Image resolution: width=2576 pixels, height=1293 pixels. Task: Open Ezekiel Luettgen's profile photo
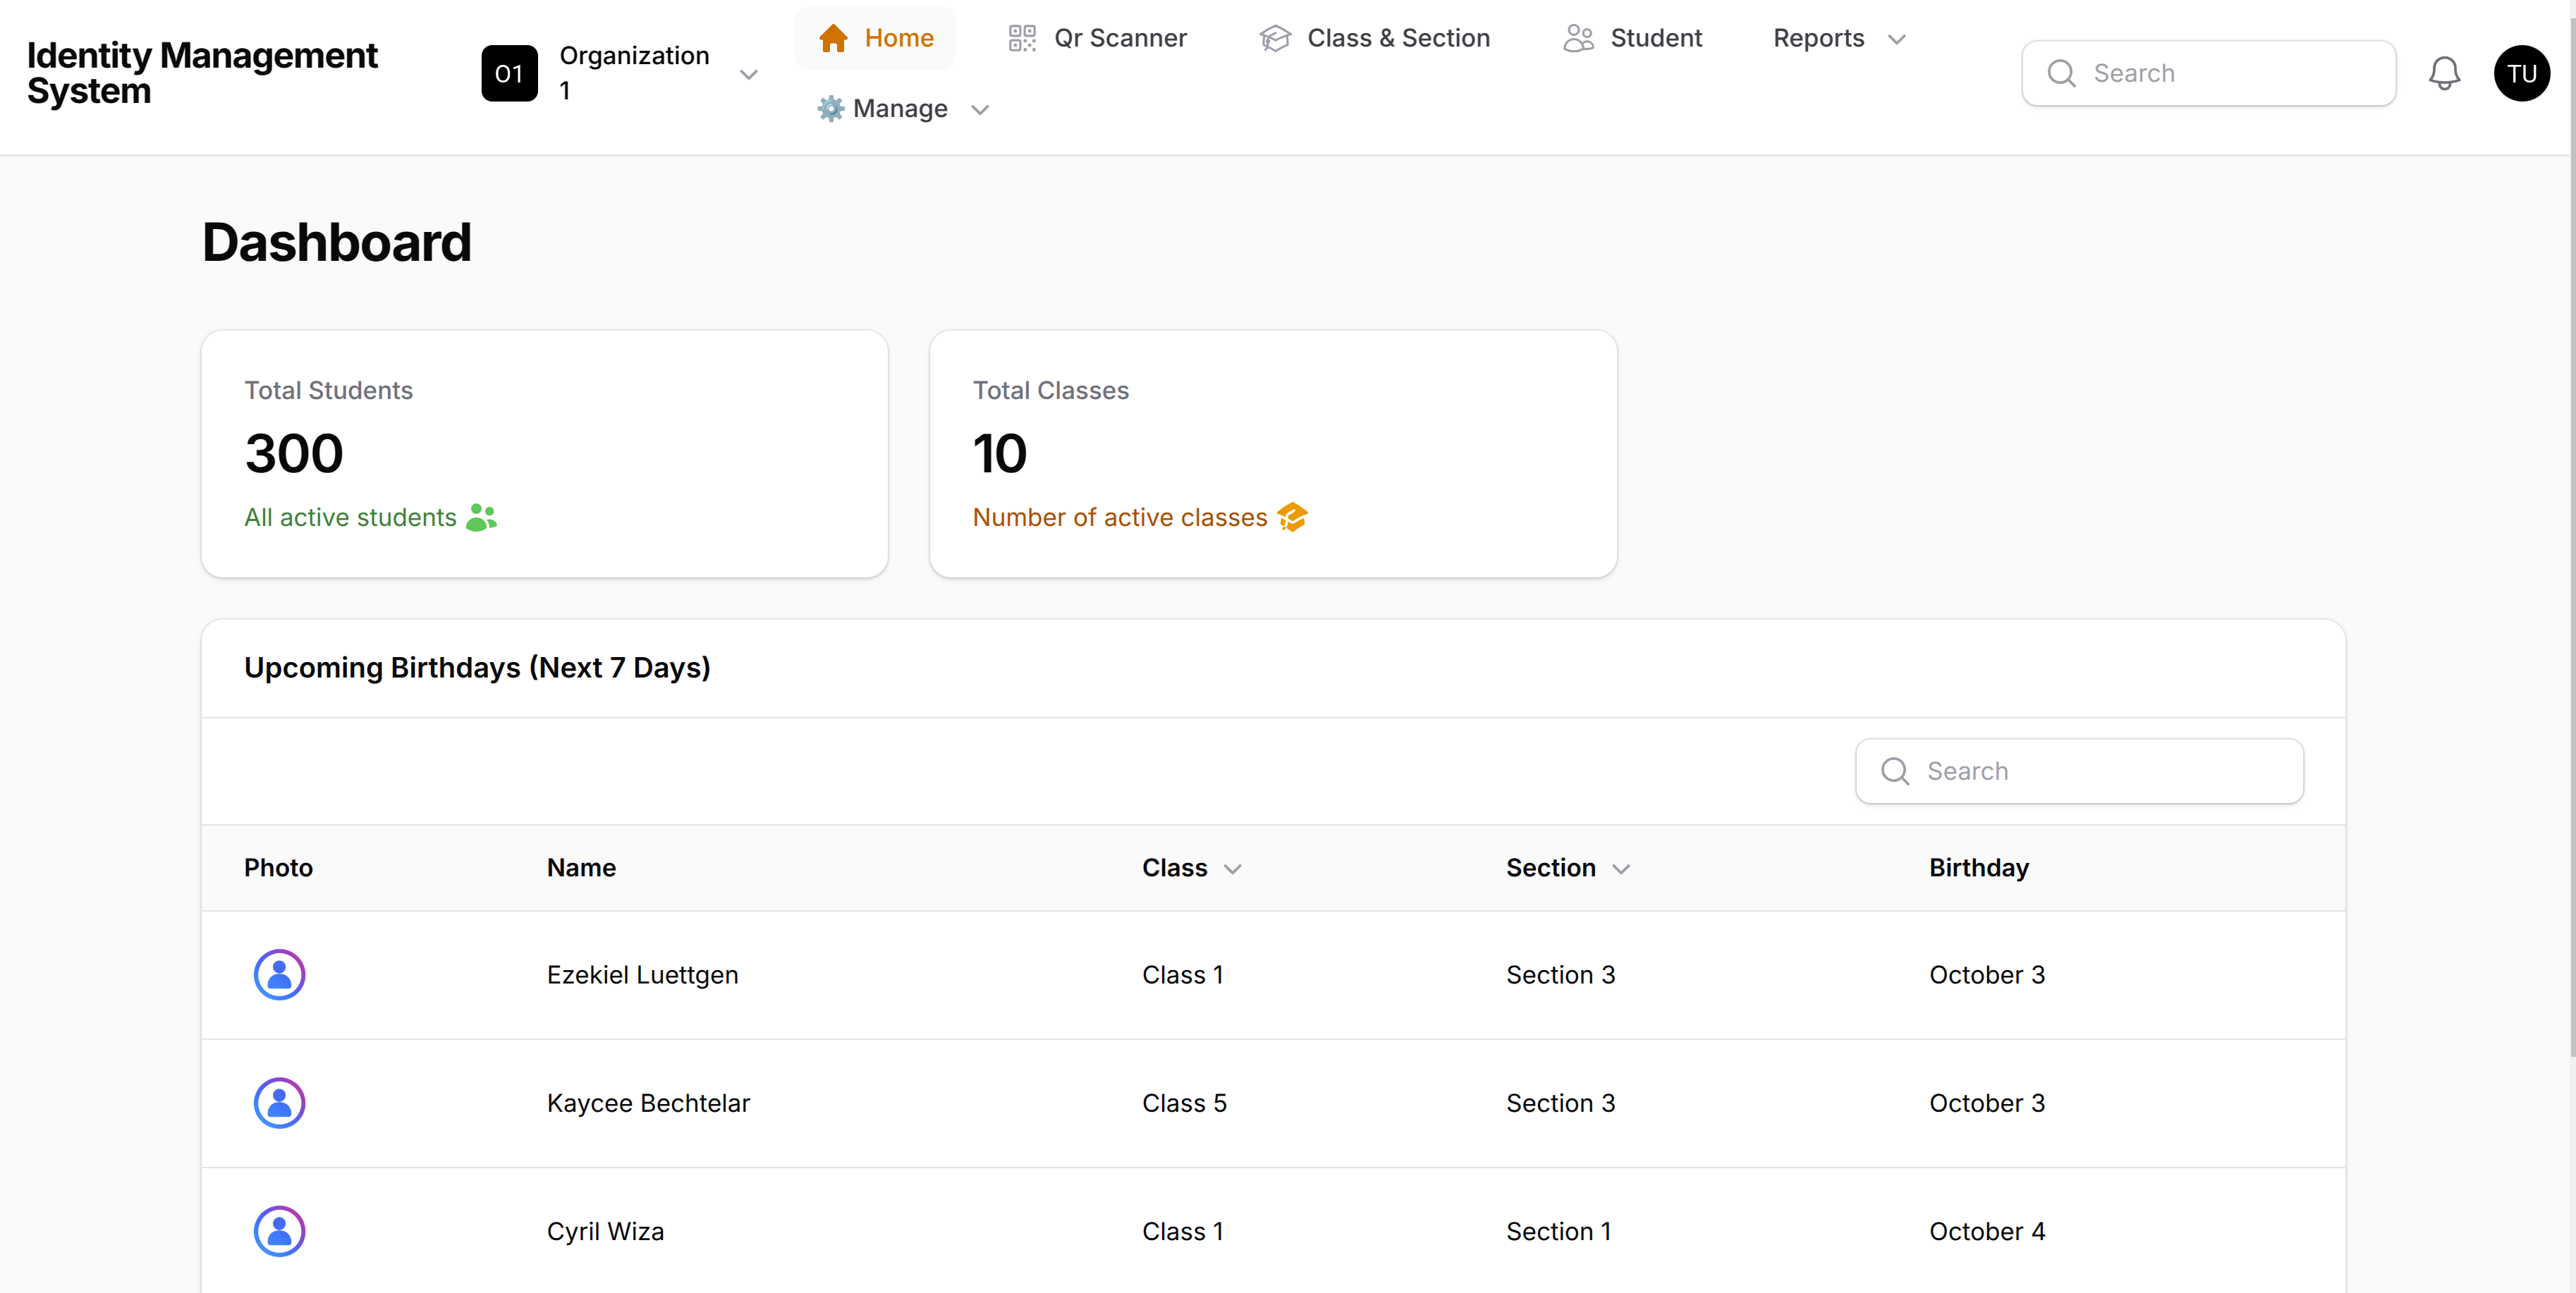280,975
